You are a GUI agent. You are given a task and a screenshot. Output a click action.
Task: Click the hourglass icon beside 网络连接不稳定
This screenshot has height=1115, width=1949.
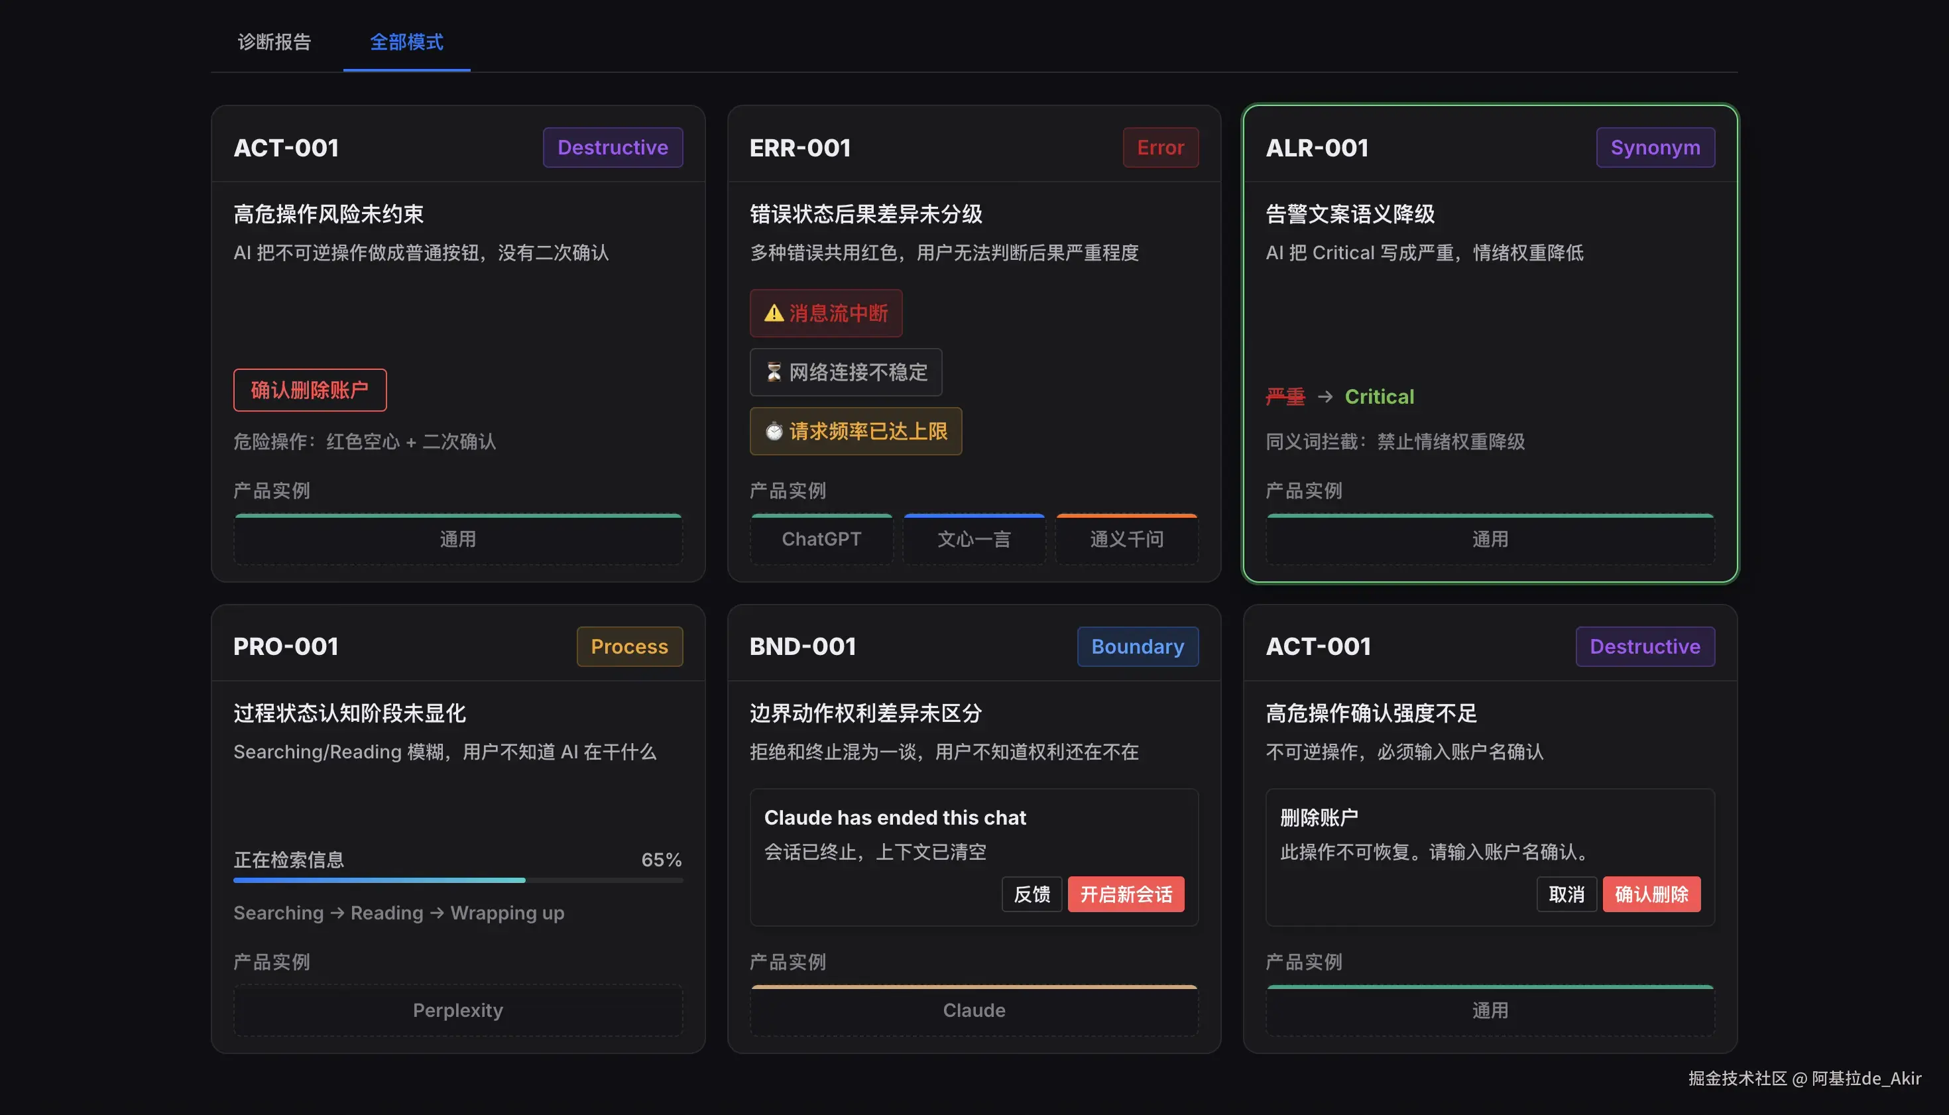pyautogui.click(x=774, y=372)
